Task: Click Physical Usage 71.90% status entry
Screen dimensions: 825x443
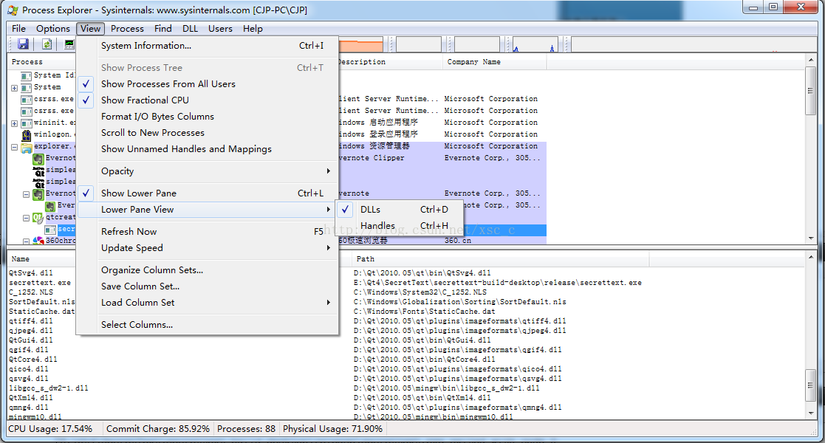Action: pyautogui.click(x=332, y=429)
